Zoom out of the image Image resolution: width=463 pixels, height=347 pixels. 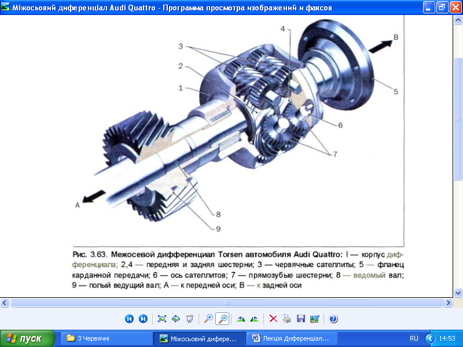(222, 319)
